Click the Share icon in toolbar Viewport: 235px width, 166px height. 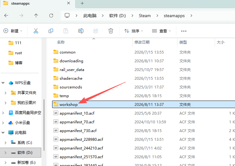coord(96,31)
